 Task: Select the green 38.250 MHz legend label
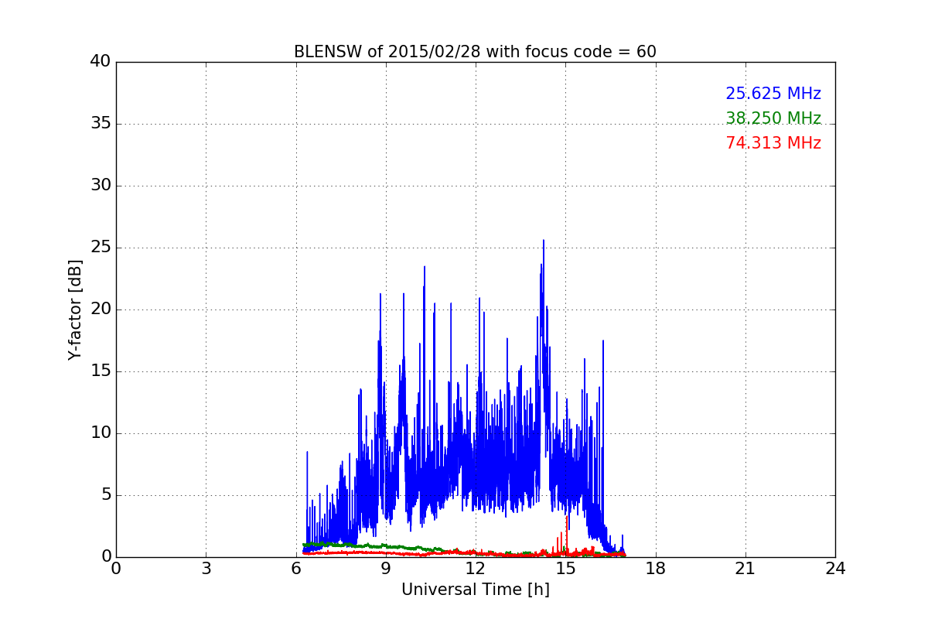pos(773,118)
